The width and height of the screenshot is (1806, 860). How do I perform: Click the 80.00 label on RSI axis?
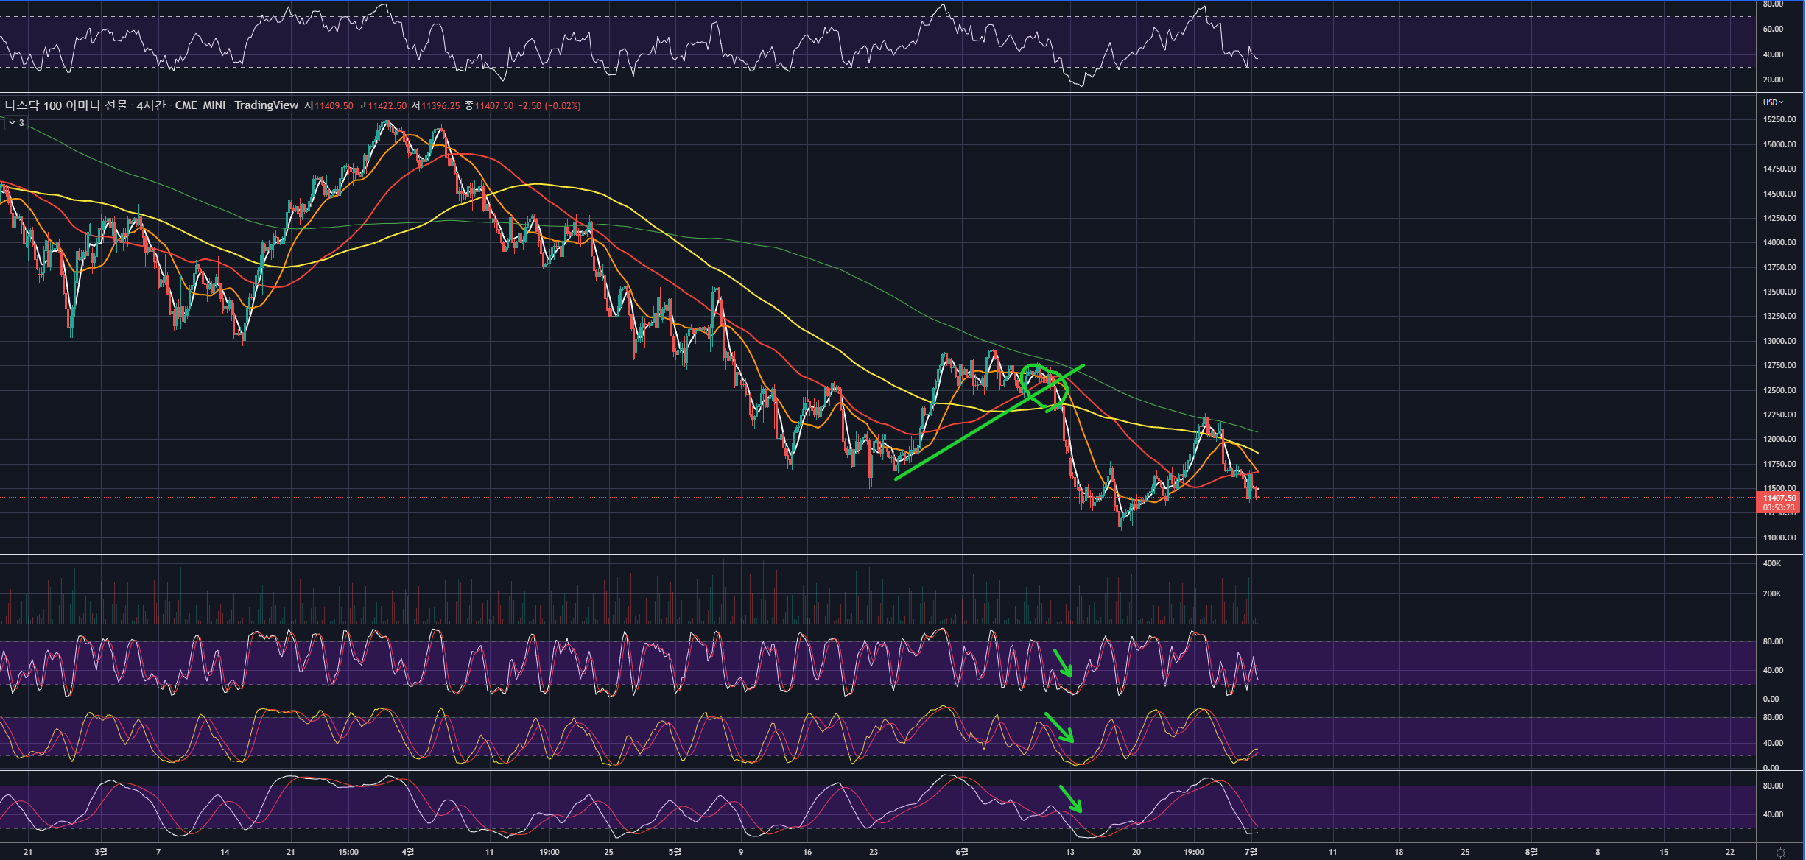click(1773, 4)
